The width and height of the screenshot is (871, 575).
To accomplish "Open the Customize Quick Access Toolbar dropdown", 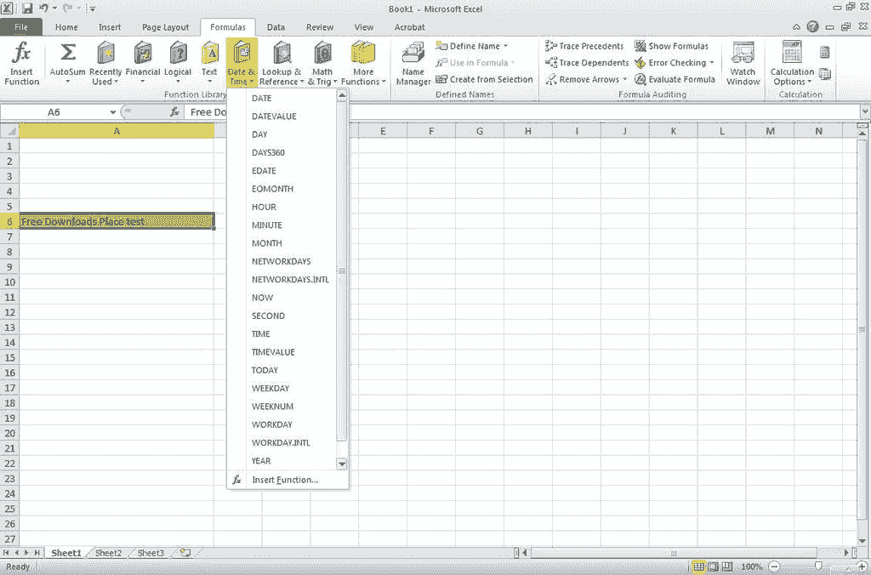I will pyautogui.click(x=92, y=9).
